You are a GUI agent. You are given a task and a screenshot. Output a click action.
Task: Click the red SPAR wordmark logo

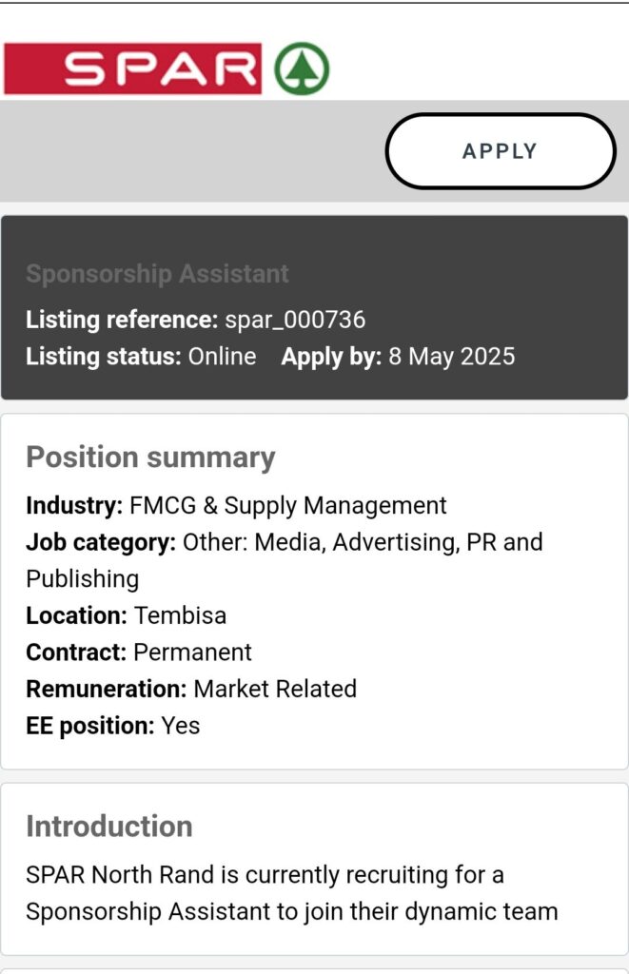132,69
